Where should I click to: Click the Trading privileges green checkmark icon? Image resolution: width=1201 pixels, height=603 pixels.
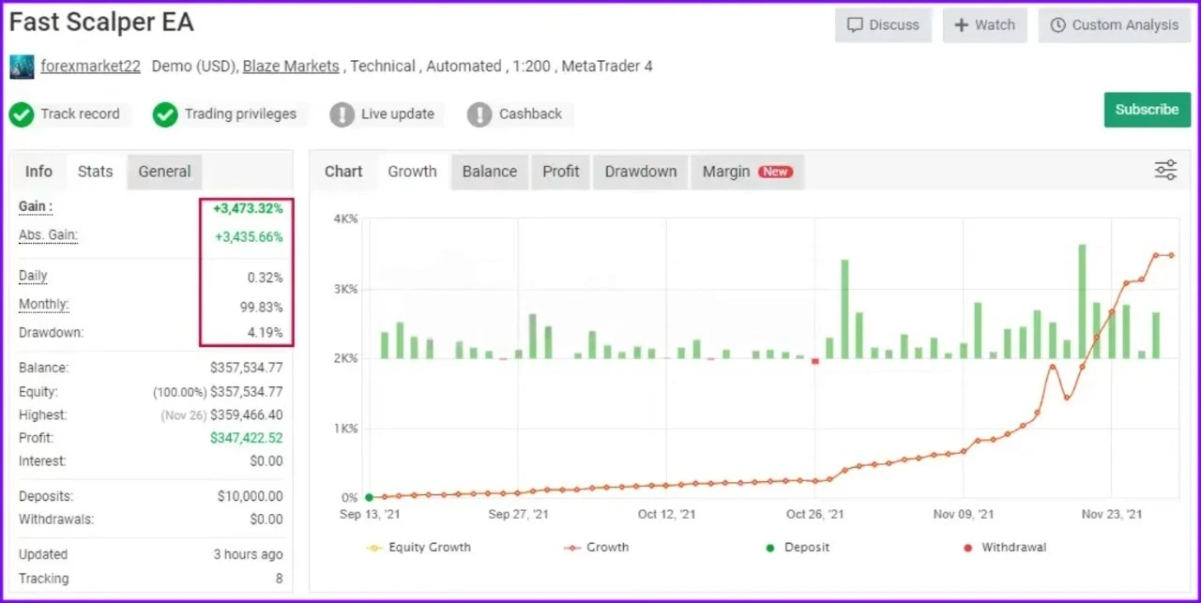(165, 114)
